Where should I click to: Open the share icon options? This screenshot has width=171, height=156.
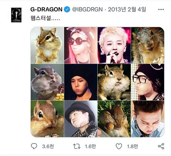tap(161, 146)
